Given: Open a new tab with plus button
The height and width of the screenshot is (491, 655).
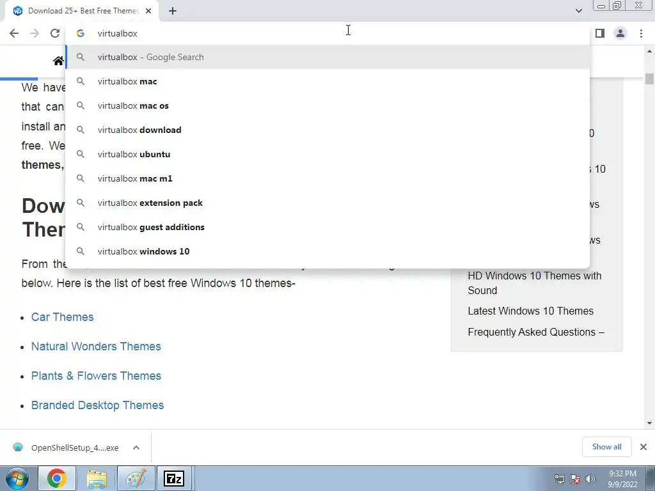Looking at the screenshot, I should coord(173,11).
